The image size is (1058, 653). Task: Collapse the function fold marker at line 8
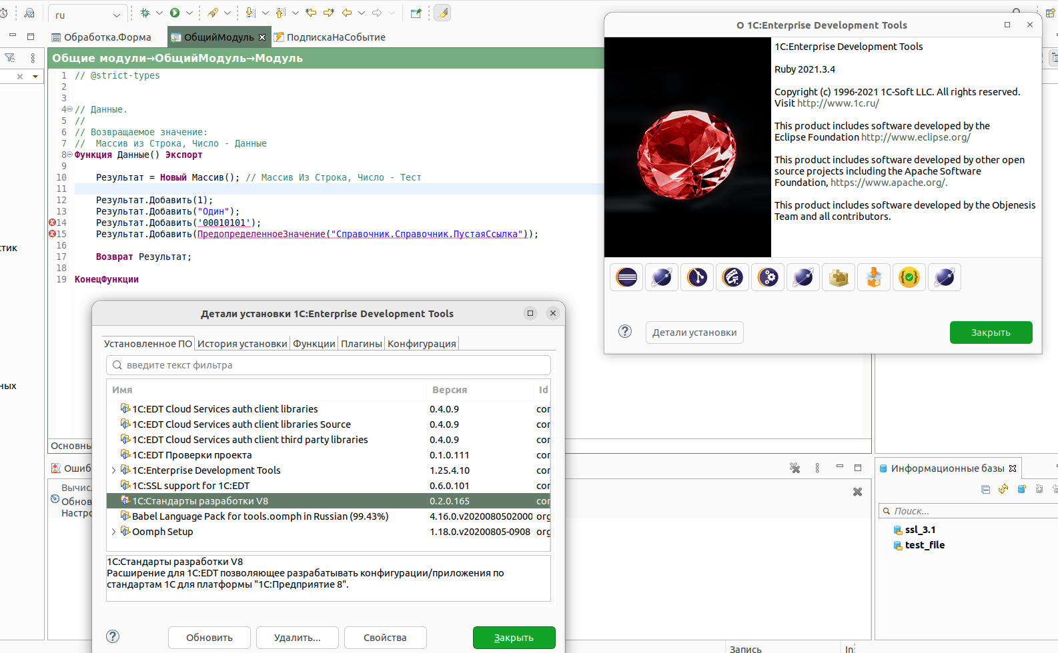coord(70,155)
